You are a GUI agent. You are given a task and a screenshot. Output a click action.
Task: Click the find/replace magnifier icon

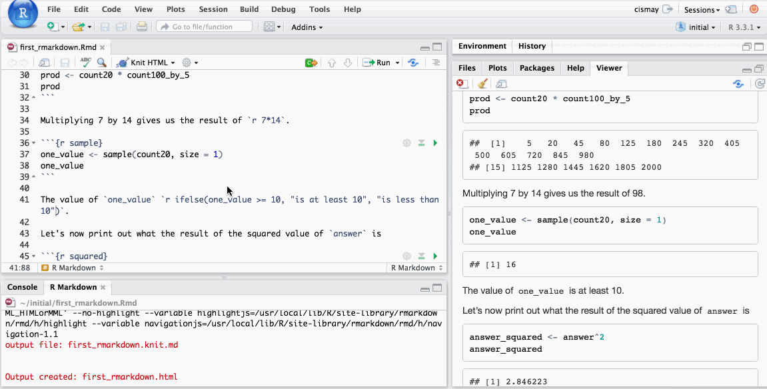[101, 63]
